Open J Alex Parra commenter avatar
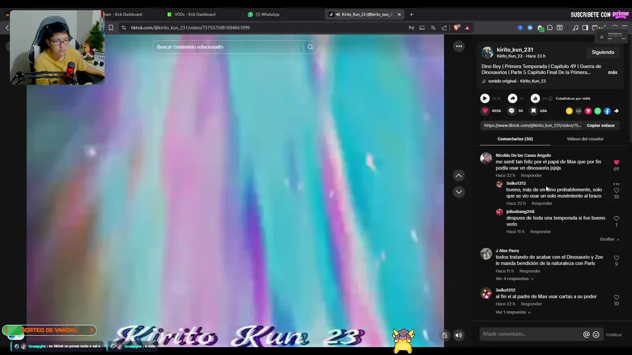This screenshot has width=632, height=355. pos(486,253)
